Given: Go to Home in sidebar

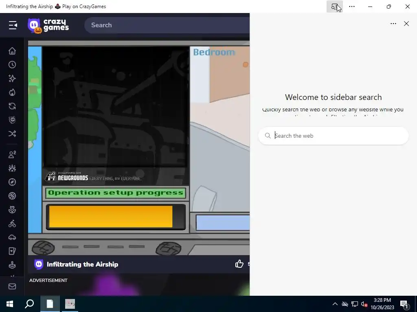Looking at the screenshot, I should pos(12,51).
